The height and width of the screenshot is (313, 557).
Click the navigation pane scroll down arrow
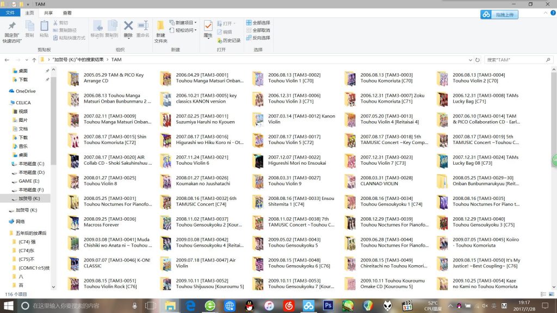(x=53, y=287)
